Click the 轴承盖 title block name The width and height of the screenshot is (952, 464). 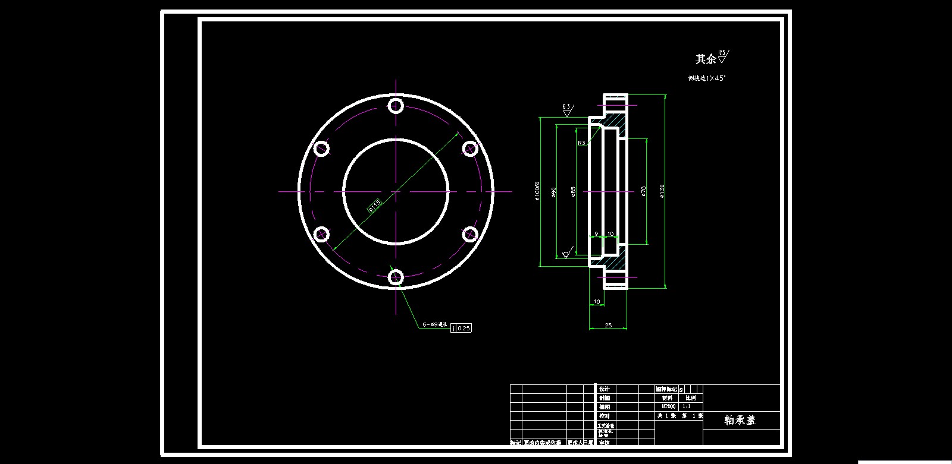[x=740, y=420]
